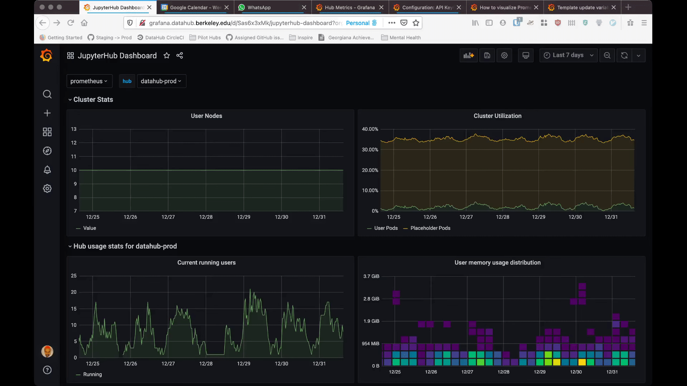Select the hub tab filter

[x=126, y=80]
